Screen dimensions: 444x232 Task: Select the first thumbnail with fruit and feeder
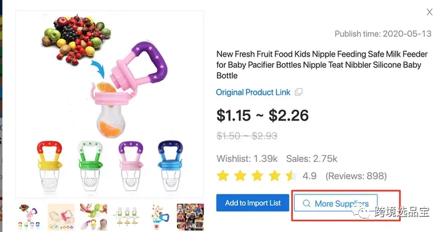(29, 217)
